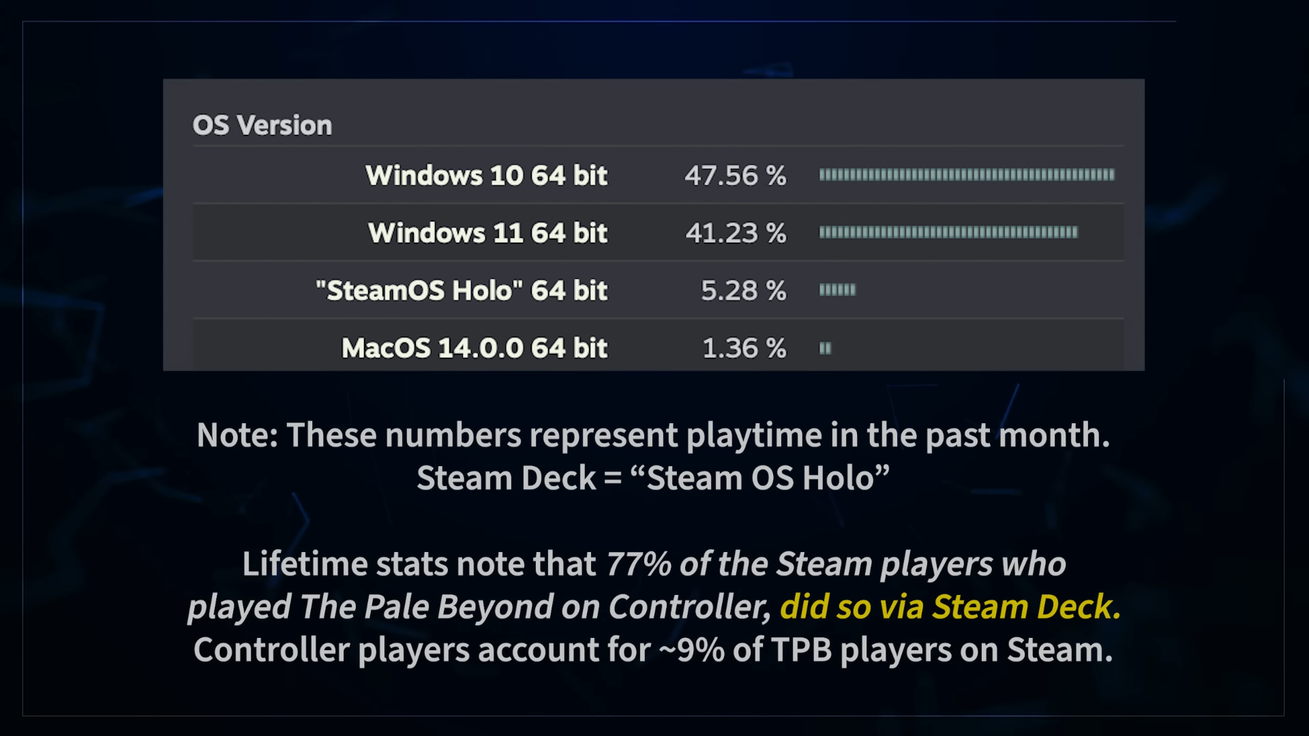This screenshot has width=1309, height=736.
Task: Click the 47.56 % value
Action: click(x=735, y=176)
